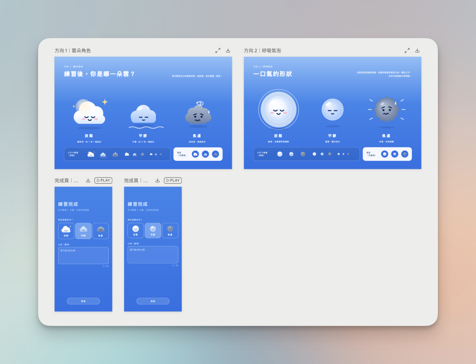The height and width of the screenshot is (364, 476).
Task: Expand the 方向 1 雲朵角色 artboard to fullscreen
Action: tap(218, 50)
